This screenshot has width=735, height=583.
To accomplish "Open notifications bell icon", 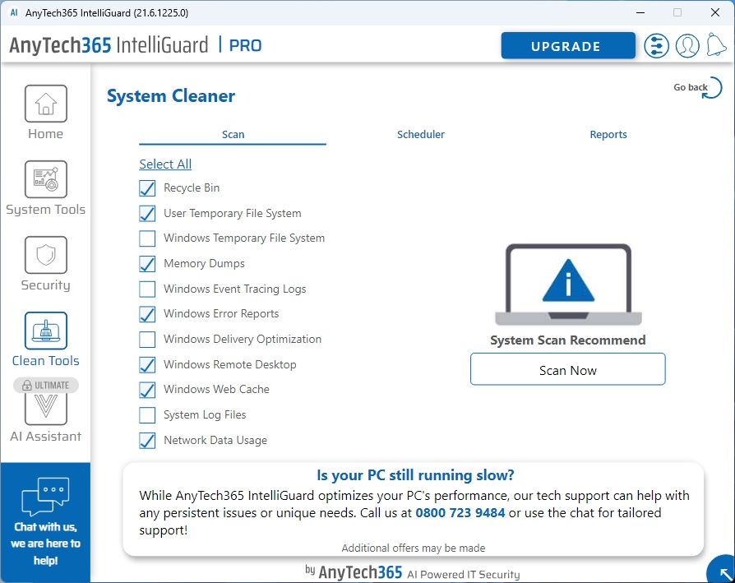I will [x=716, y=45].
